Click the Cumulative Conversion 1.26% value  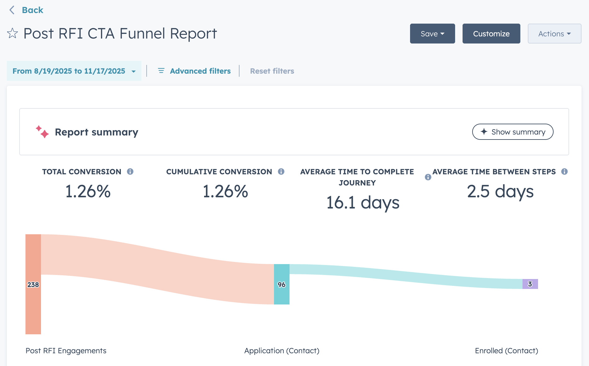click(225, 191)
